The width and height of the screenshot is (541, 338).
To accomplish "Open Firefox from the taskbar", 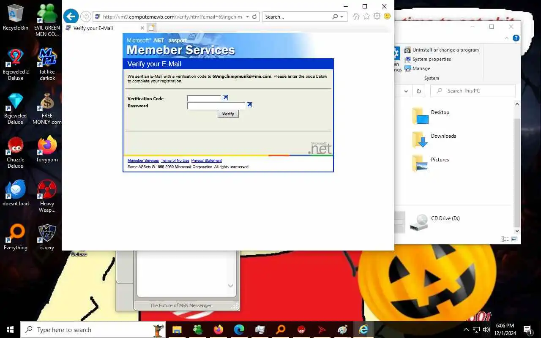I will 218,330.
